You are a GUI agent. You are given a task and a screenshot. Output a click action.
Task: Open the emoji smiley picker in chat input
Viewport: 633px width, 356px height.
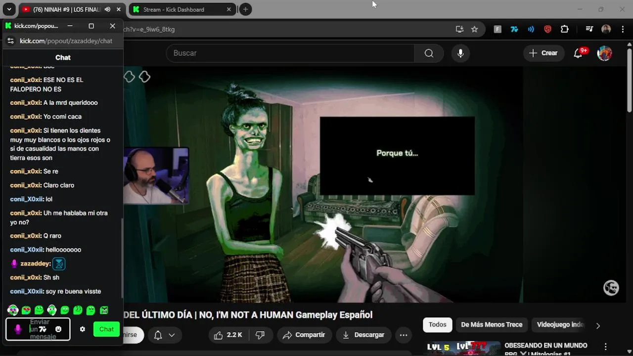pyautogui.click(x=58, y=329)
